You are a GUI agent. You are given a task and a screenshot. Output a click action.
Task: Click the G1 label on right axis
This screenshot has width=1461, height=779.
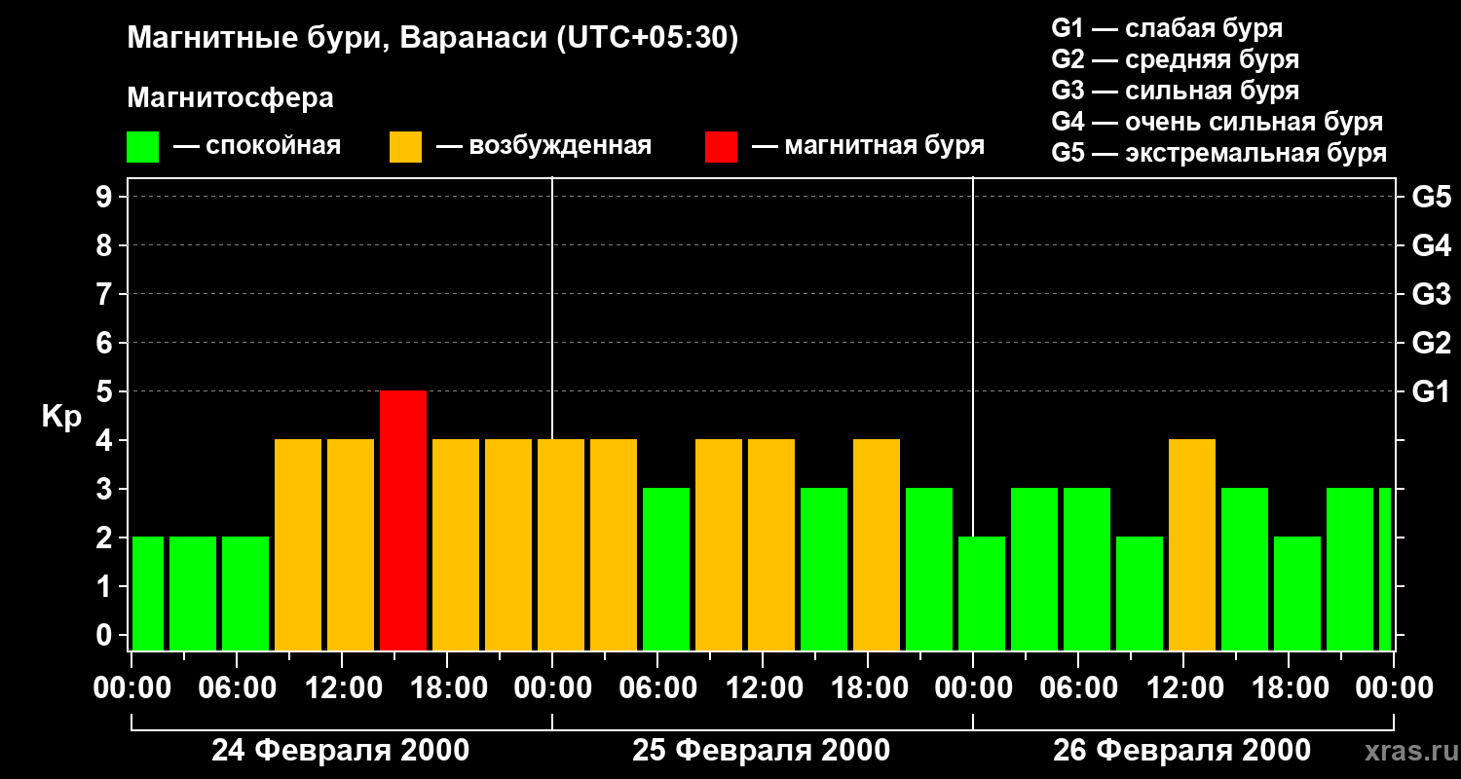click(x=1431, y=391)
